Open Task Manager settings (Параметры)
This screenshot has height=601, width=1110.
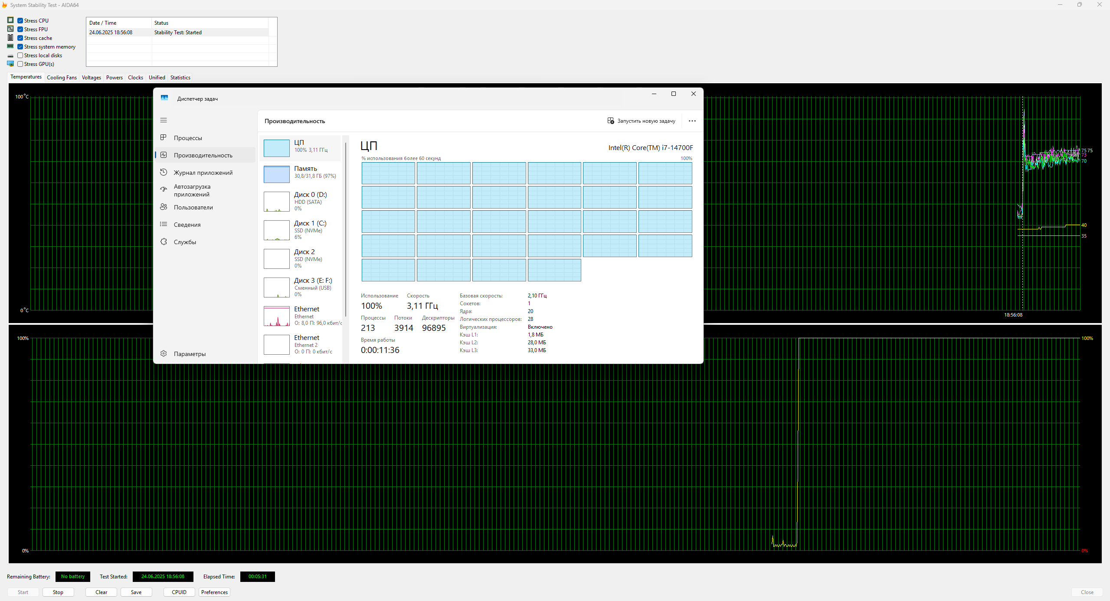[190, 354]
